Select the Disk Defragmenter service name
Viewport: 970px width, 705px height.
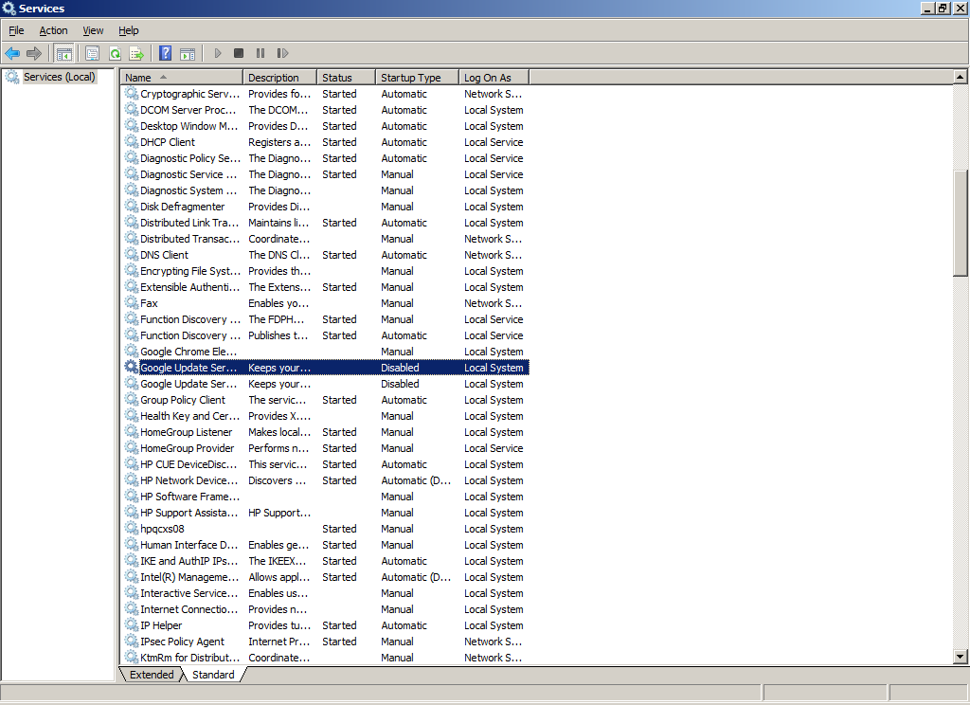coord(183,207)
